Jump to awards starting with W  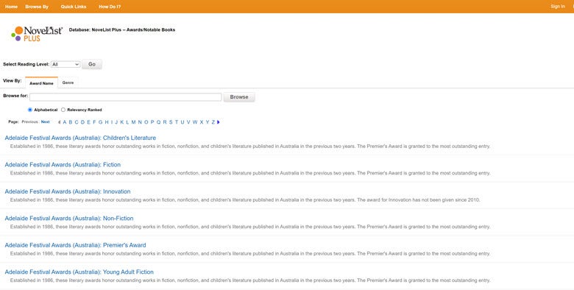coord(195,122)
